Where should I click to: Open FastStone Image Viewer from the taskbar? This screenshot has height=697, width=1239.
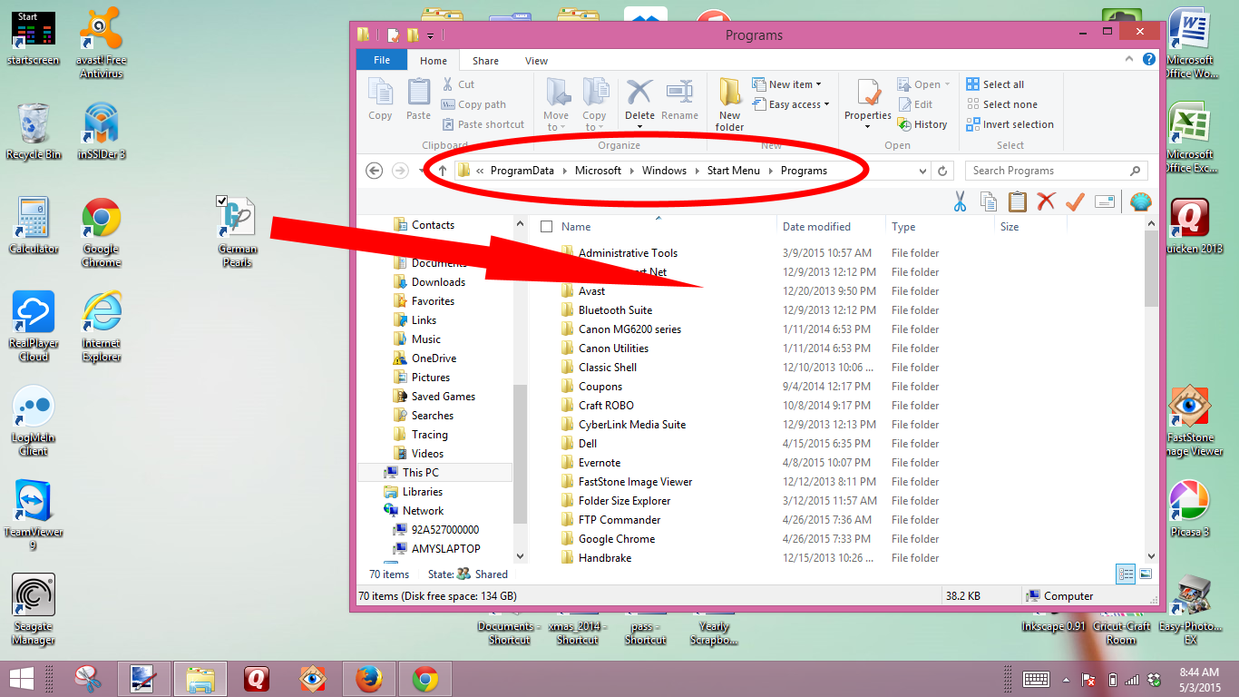click(x=313, y=679)
